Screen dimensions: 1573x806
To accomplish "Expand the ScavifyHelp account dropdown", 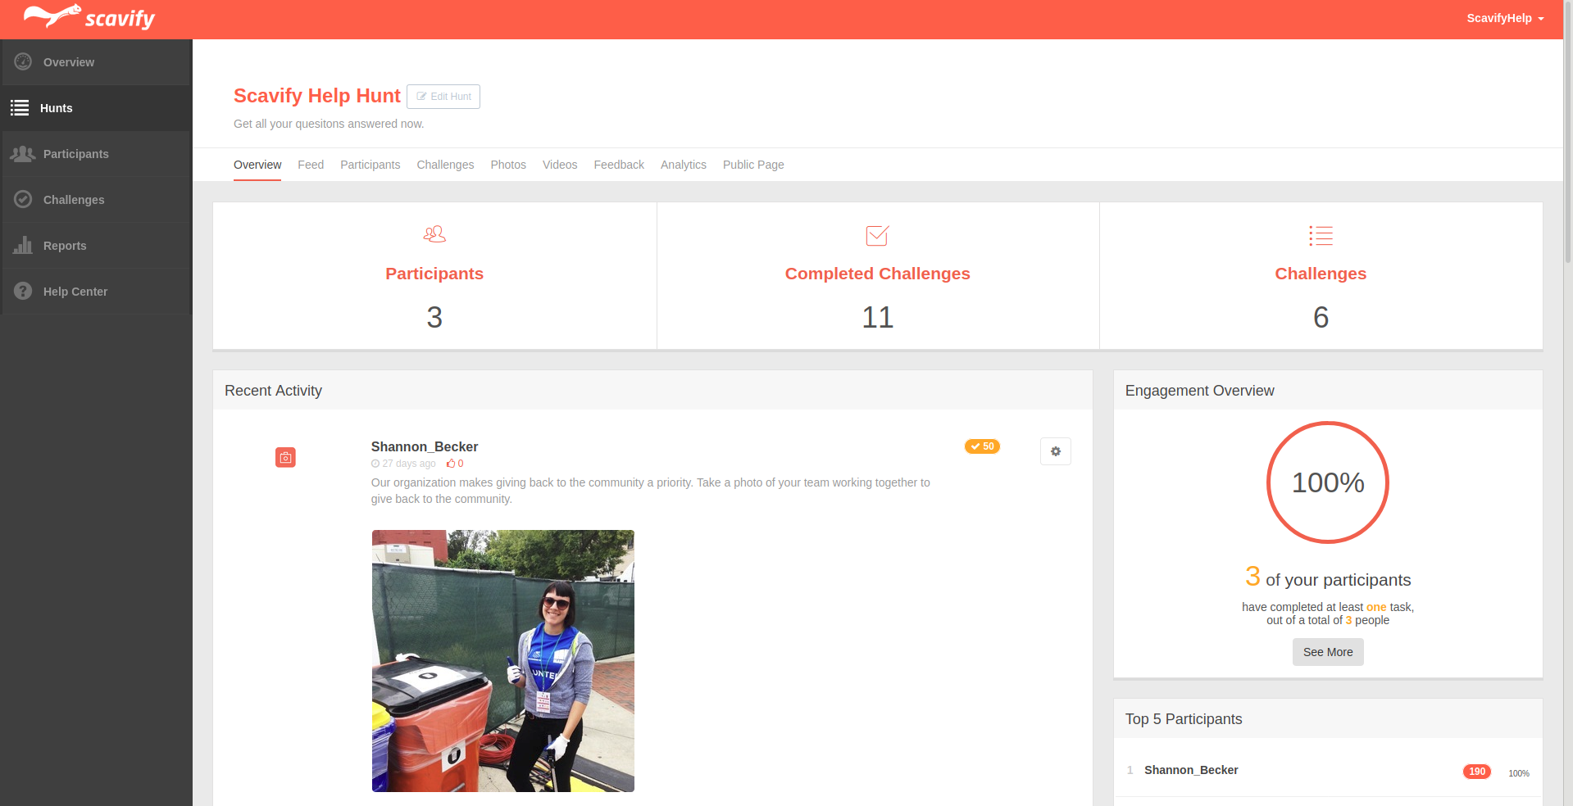I will (1505, 18).
